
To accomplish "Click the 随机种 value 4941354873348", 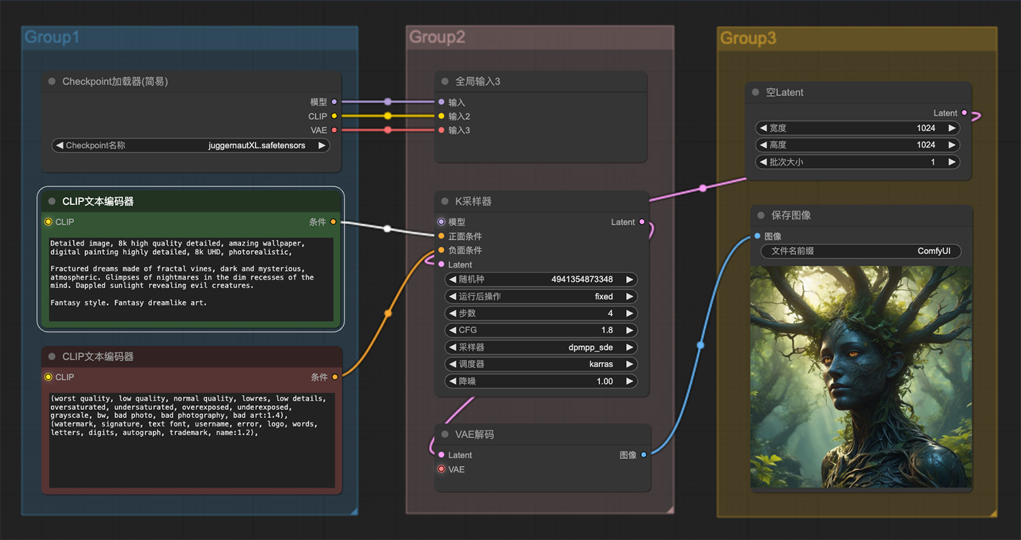I will pyautogui.click(x=582, y=279).
